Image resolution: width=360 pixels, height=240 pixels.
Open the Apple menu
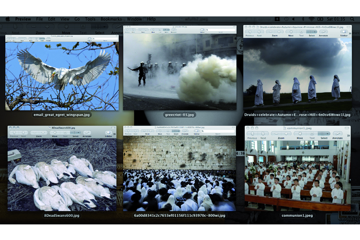(8, 19)
